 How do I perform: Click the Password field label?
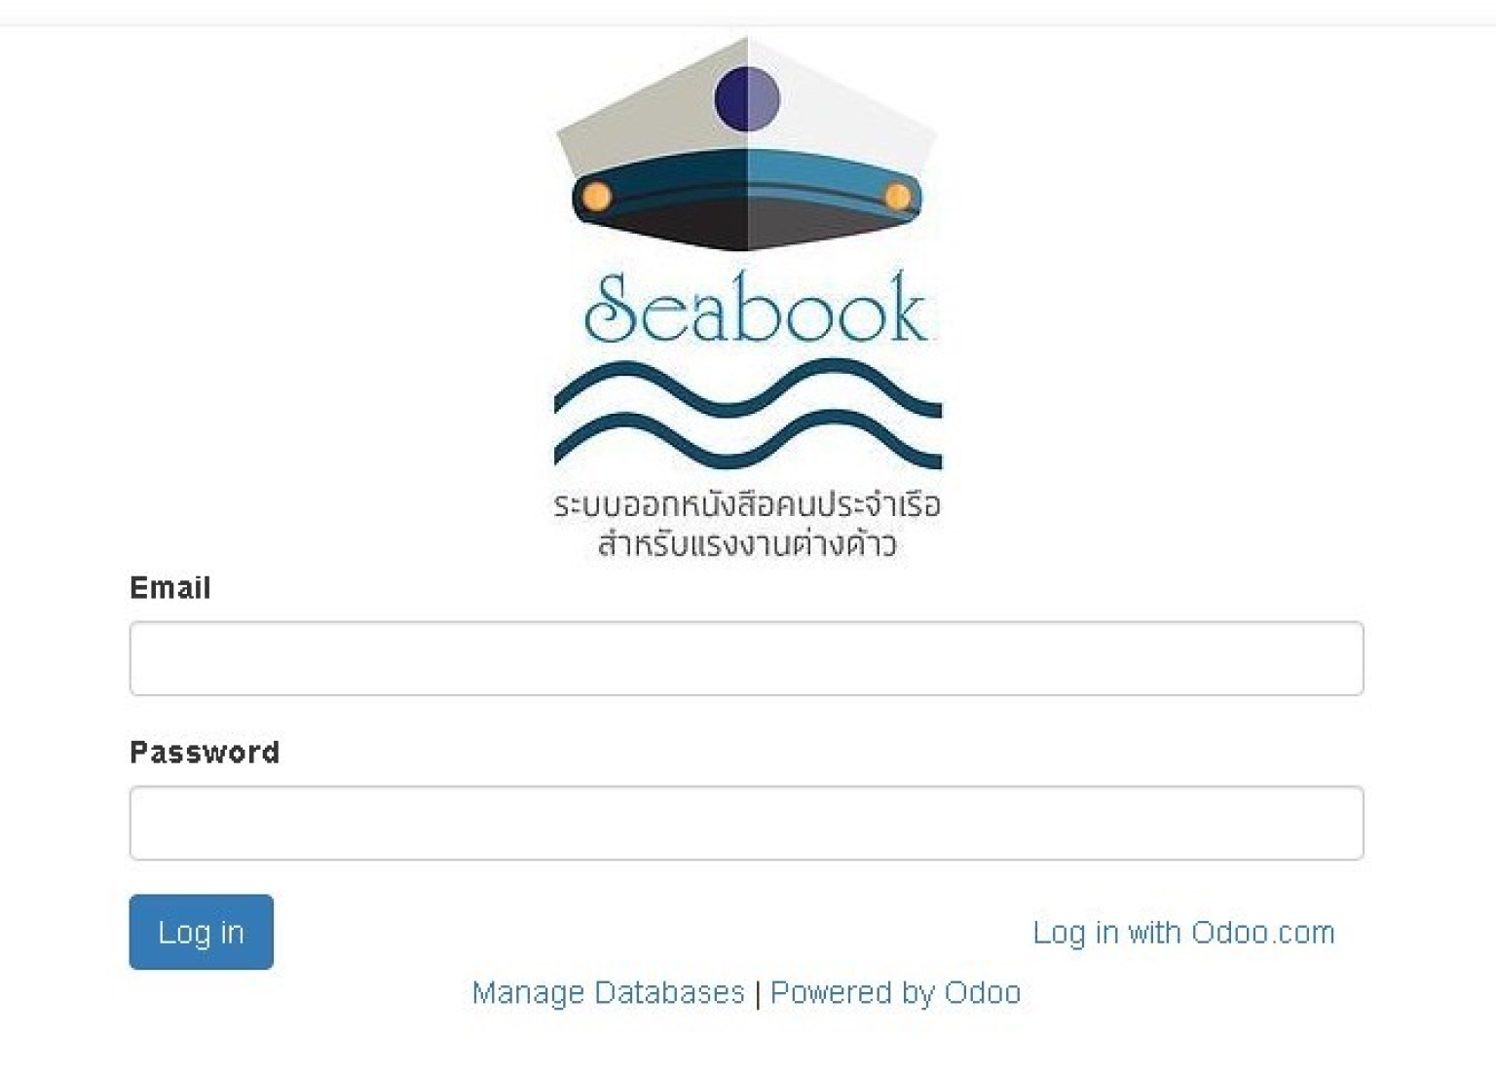[205, 753]
